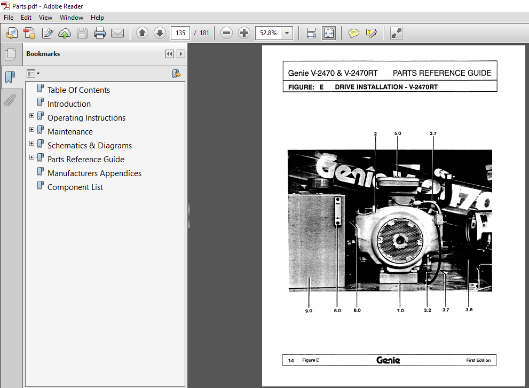Open the zoom level dropdown arrow
Viewport: 529px width, 388px height.
pyautogui.click(x=287, y=33)
